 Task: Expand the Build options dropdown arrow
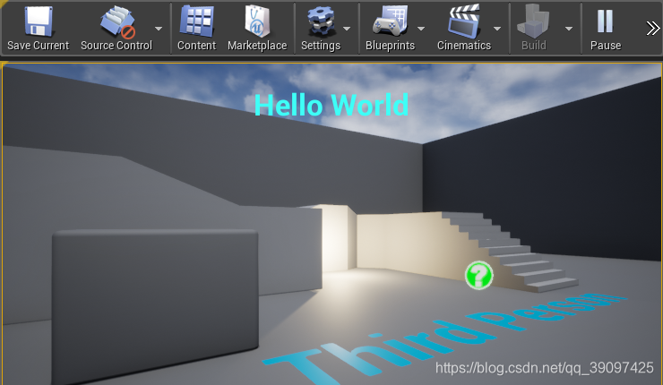(569, 29)
